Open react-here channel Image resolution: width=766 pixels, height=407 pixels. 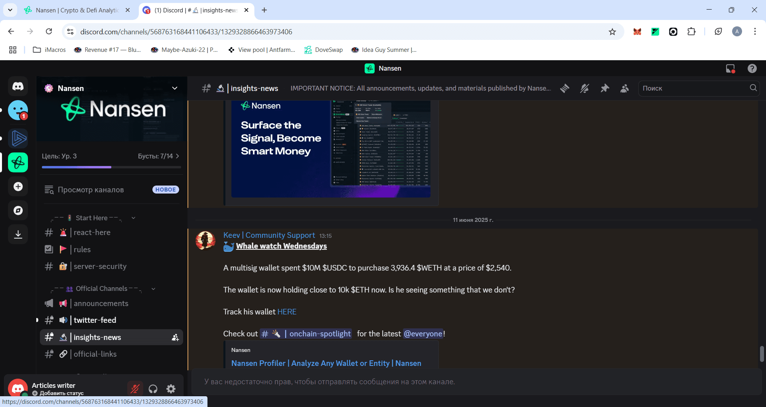(111, 233)
